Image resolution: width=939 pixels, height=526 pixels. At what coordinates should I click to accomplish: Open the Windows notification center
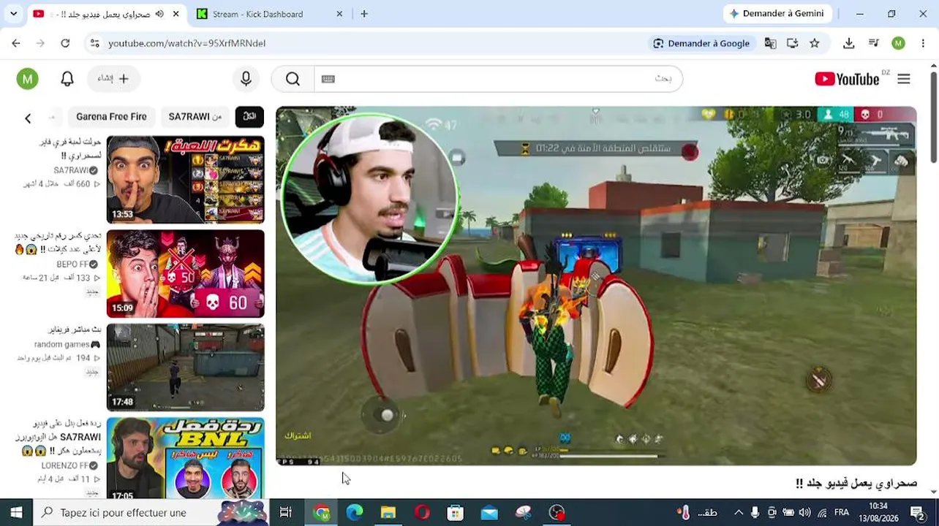[917, 512]
